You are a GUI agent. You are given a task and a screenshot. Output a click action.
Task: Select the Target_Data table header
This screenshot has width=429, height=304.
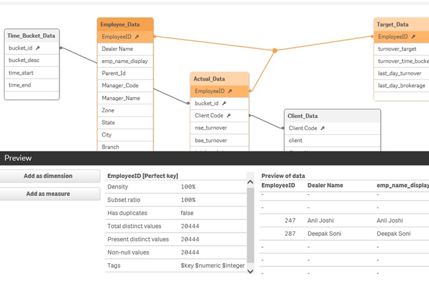397,24
